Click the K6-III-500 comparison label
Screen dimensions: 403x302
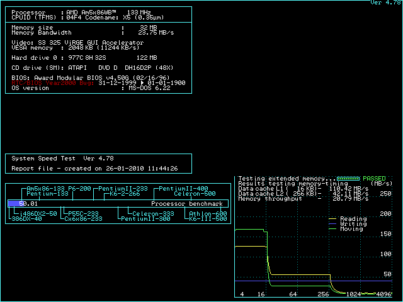click(208, 219)
